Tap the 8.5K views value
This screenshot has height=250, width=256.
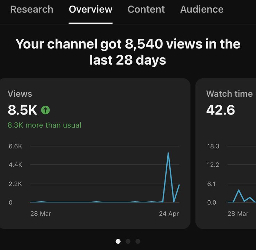[x=22, y=110]
